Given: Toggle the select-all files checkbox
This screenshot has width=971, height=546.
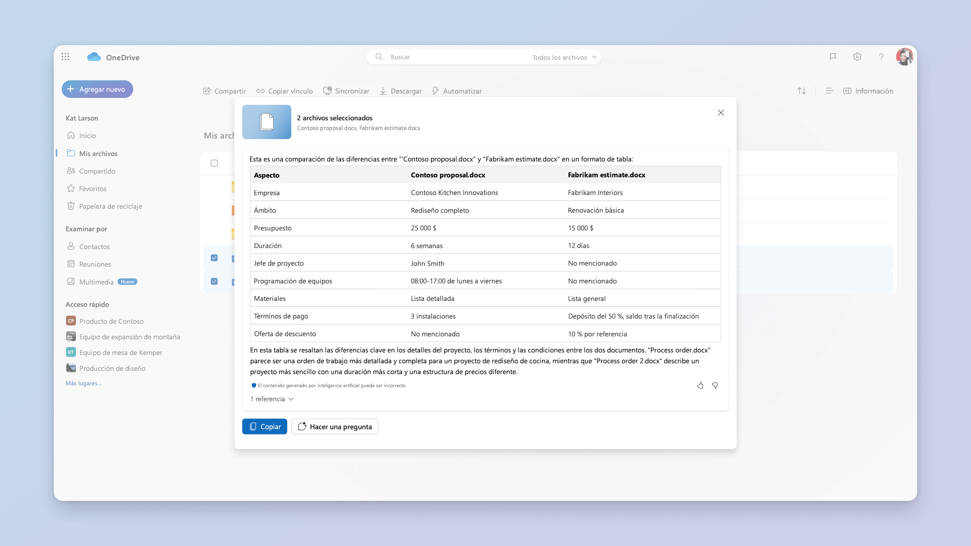Looking at the screenshot, I should [214, 163].
